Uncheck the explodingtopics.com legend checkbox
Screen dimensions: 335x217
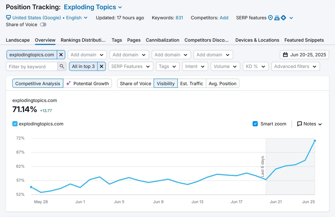coord(15,124)
